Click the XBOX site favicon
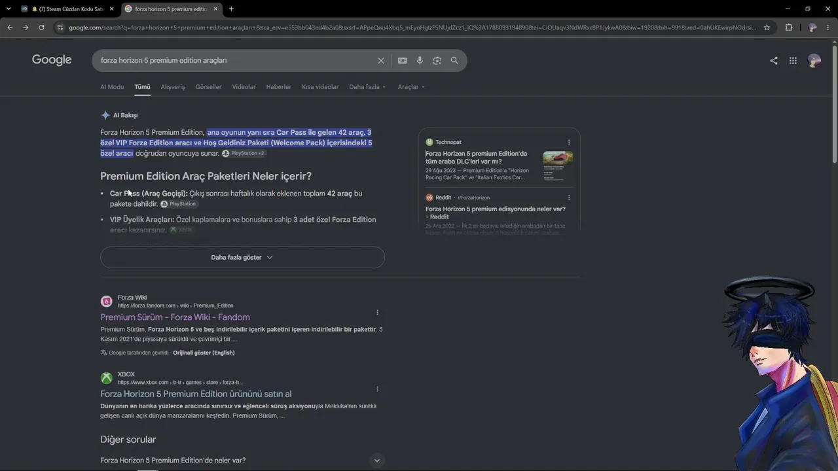This screenshot has width=838, height=471. (106, 378)
